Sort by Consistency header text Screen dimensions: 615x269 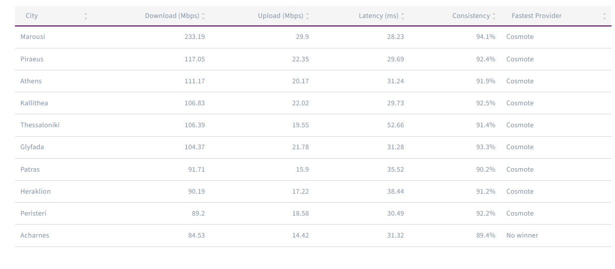(471, 16)
